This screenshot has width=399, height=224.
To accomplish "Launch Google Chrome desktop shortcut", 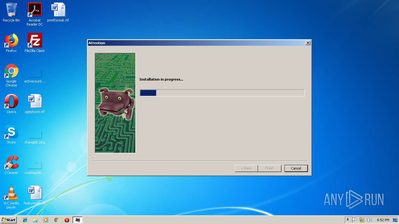I will 11,75.
